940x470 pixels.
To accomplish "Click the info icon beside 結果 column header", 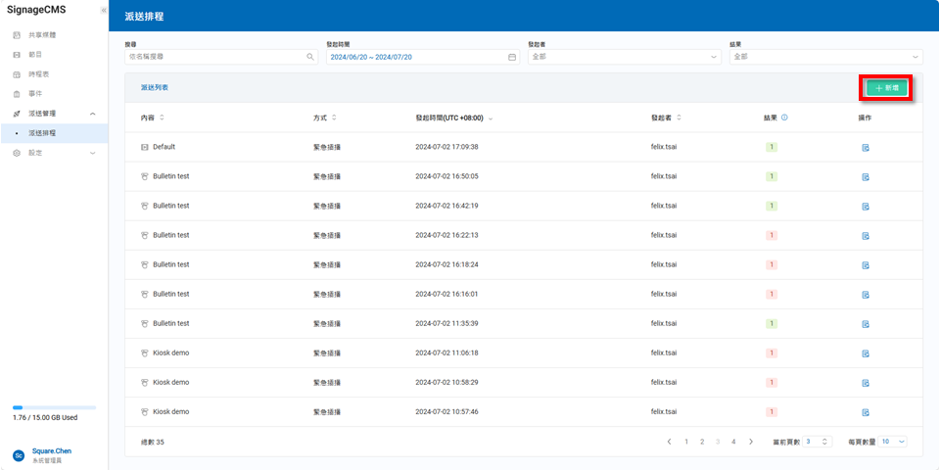I will click(785, 117).
